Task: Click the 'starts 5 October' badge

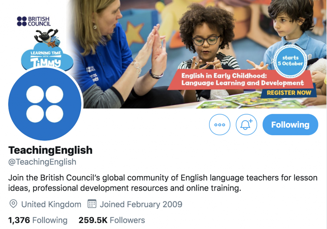Action: pos(290,61)
